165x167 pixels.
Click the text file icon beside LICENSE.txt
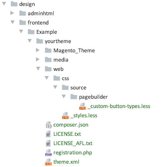click(x=48, y=134)
